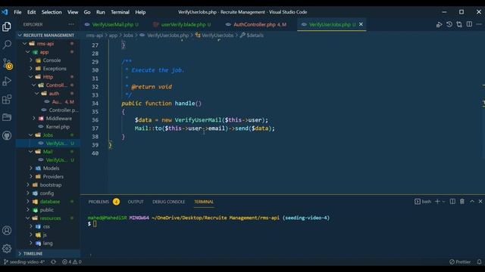485x272 pixels.
Task: Click the compare changes icon in editor toolbar
Action: tap(459, 24)
